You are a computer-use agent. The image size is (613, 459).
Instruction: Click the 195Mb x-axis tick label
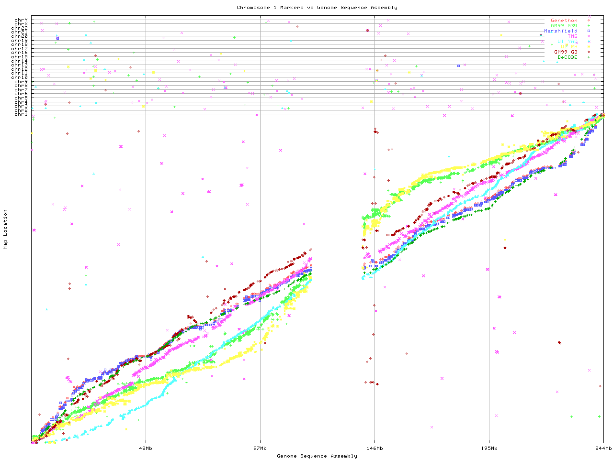point(489,448)
